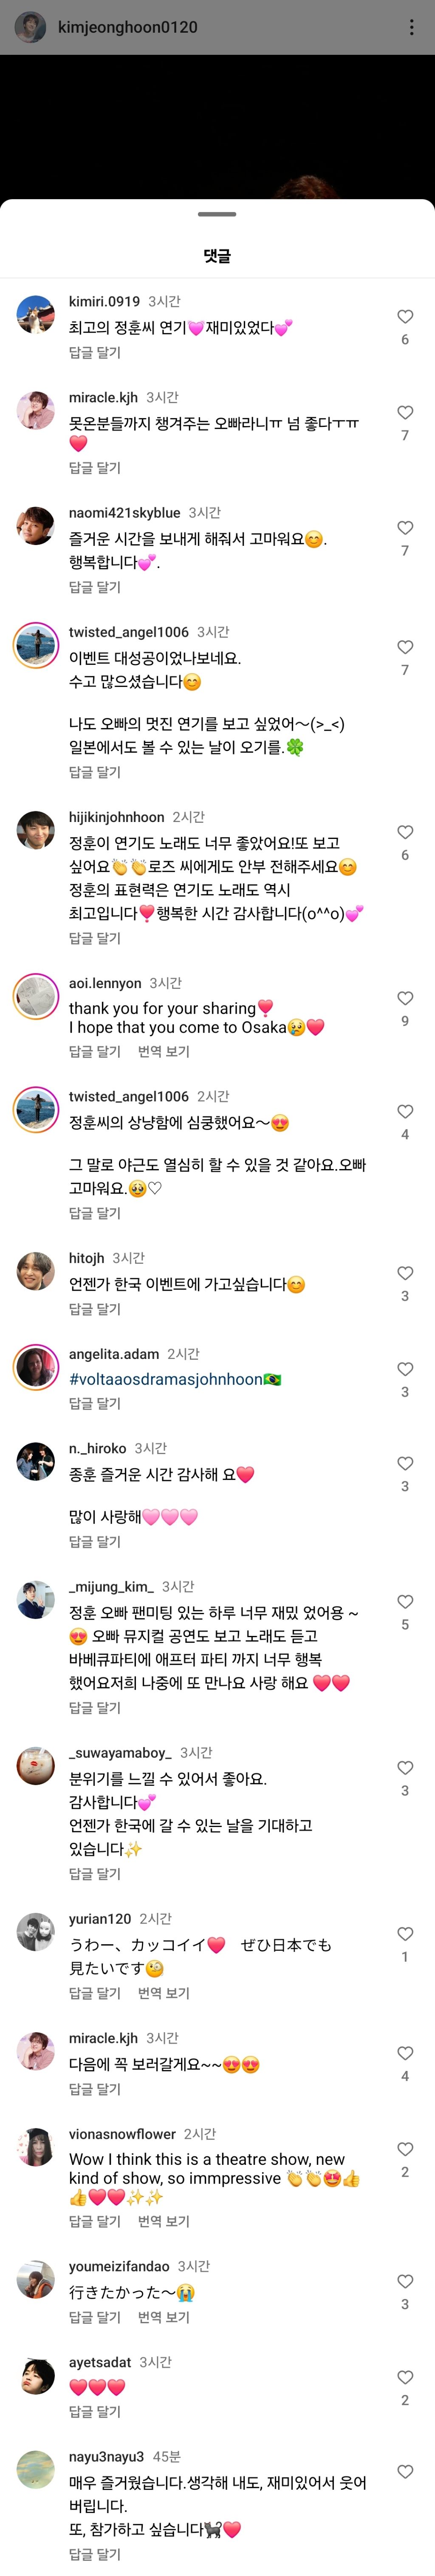
Task: Open the three-dot more options menu
Action: click(x=411, y=27)
